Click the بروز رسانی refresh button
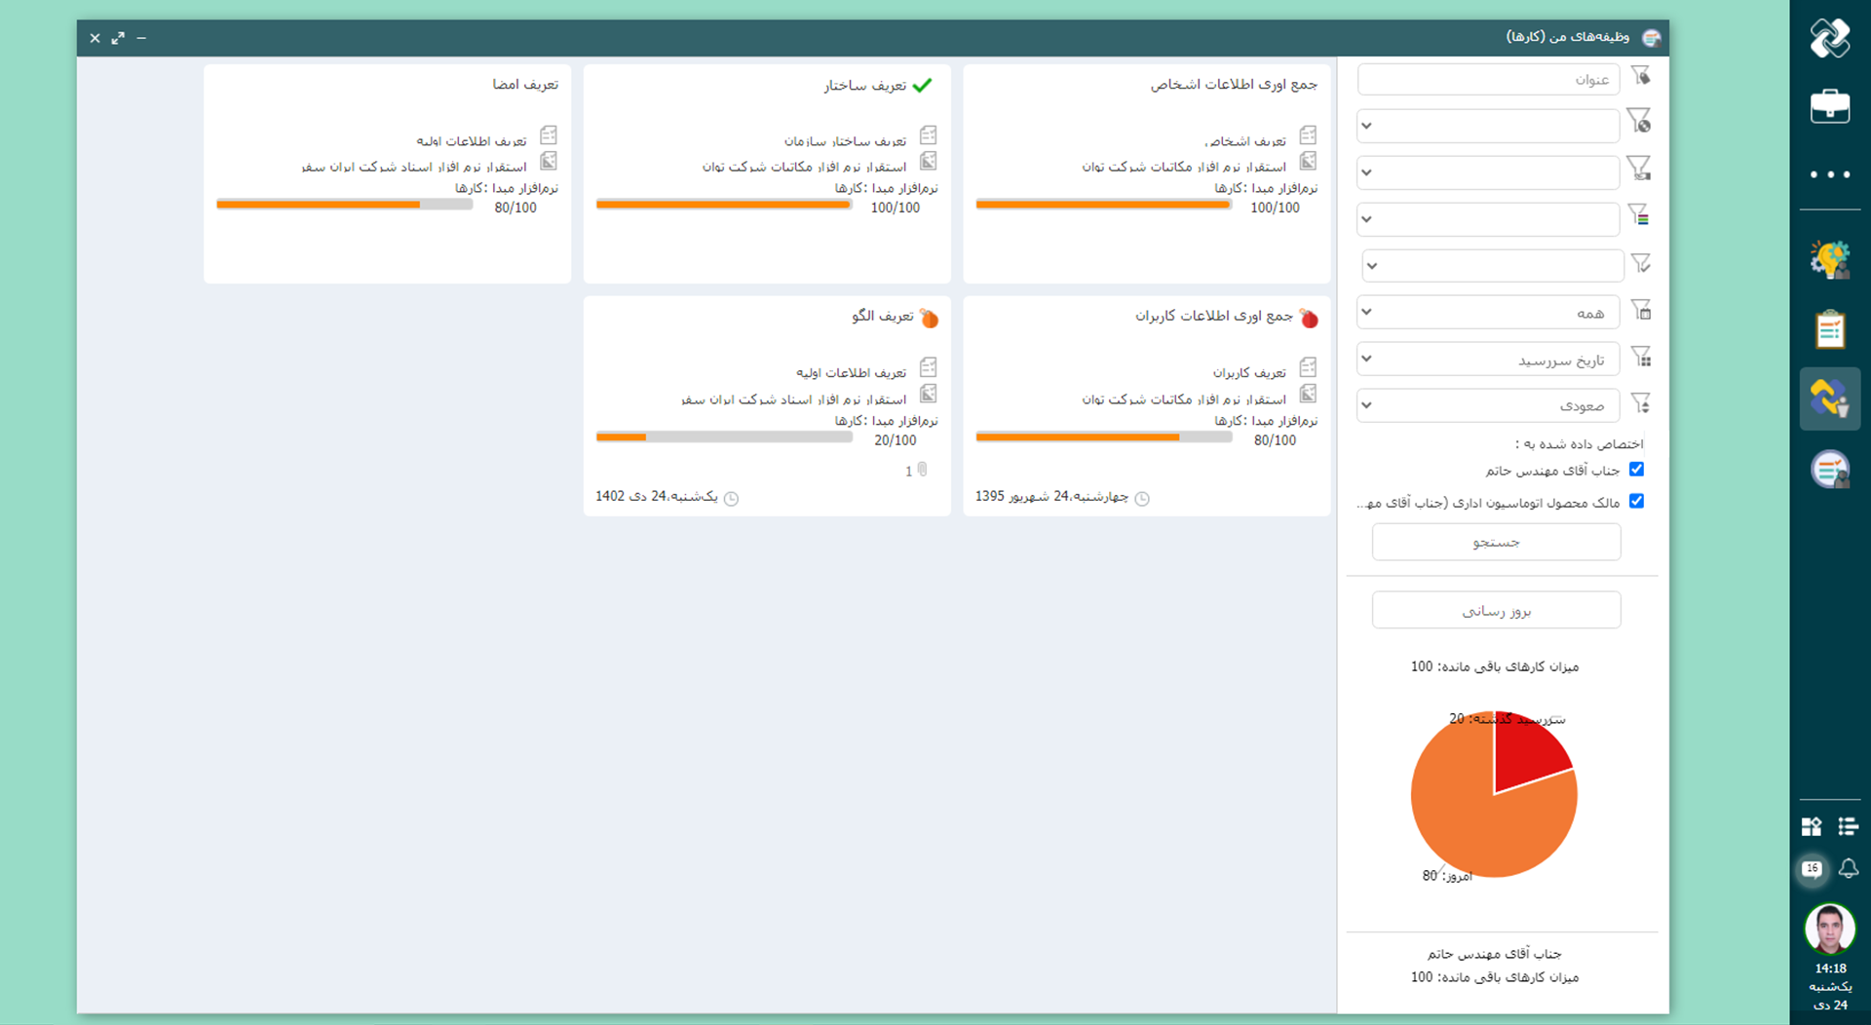 coord(1496,611)
